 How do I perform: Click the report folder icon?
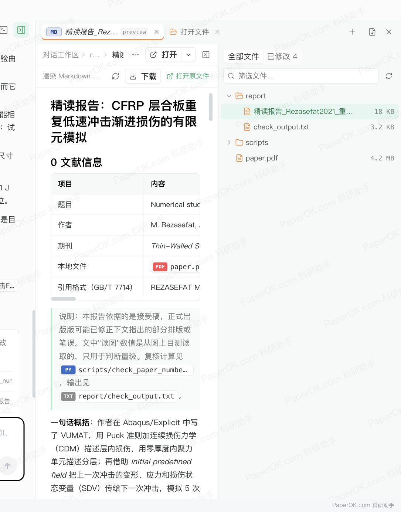[x=239, y=96]
